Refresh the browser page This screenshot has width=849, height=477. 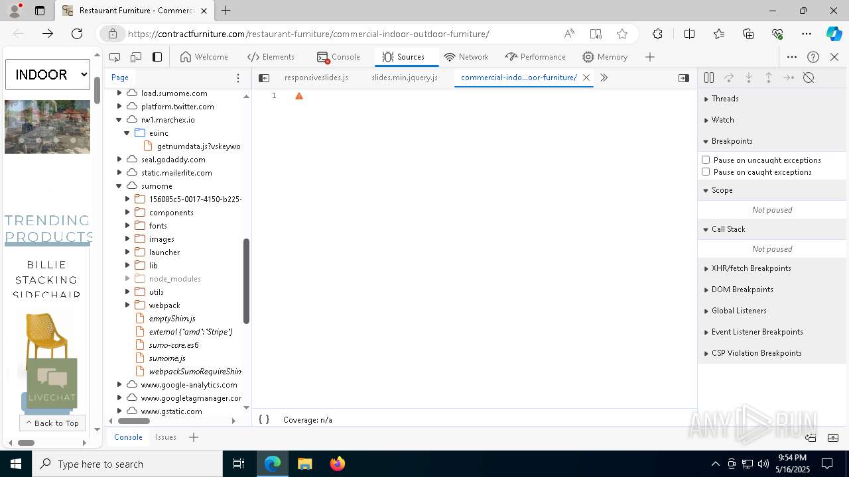[x=77, y=34]
